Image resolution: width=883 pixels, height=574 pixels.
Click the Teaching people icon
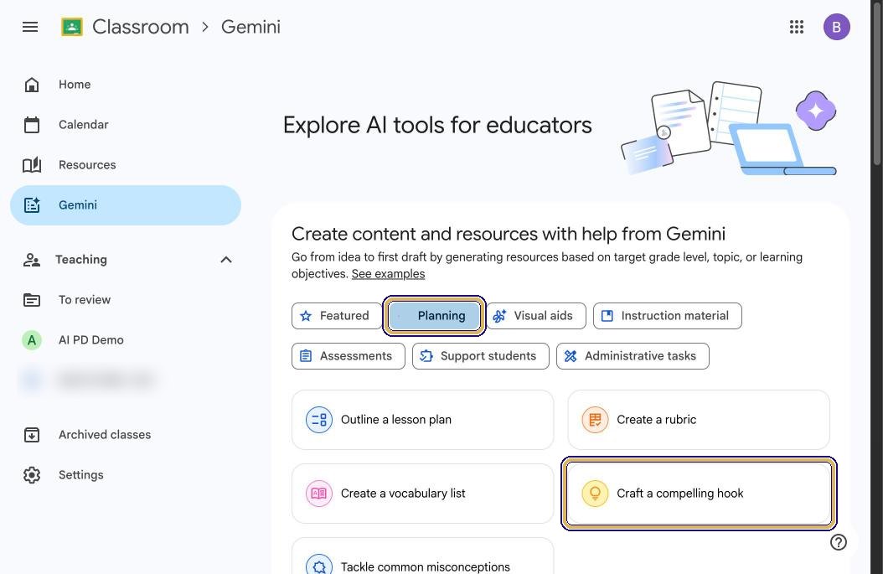point(32,260)
